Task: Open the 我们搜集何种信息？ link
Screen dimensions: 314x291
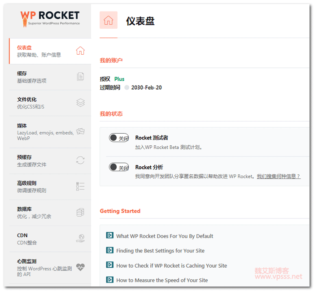Action: pos(279,176)
